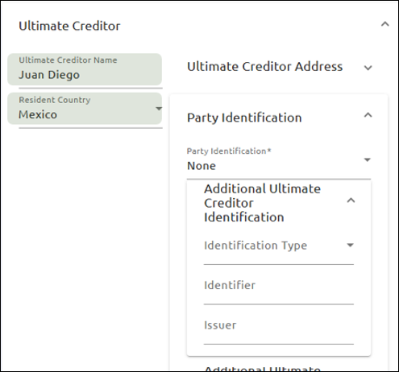Open the Party Identification None dropdown

pyautogui.click(x=279, y=163)
